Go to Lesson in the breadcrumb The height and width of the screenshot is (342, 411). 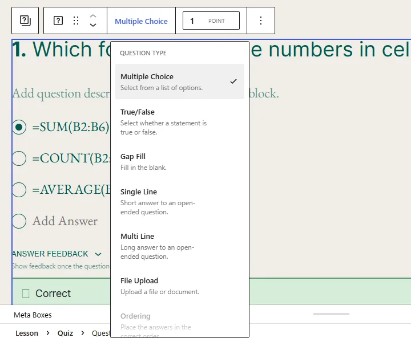pyautogui.click(x=27, y=333)
